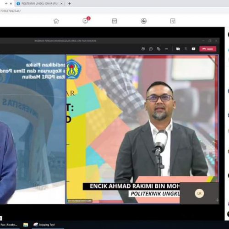
Task: Open File Explorer in the taskbar
Action: (x=26, y=225)
